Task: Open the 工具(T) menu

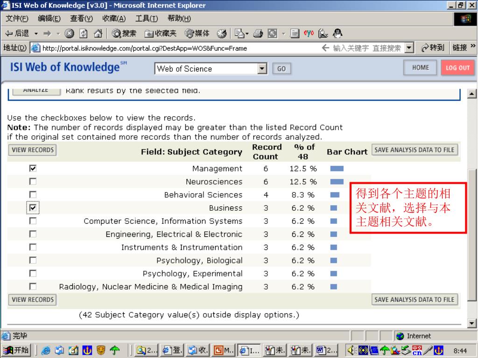Action: 147,19
